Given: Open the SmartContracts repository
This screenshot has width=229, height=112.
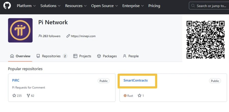Looking at the screenshot, I should (x=136, y=80).
